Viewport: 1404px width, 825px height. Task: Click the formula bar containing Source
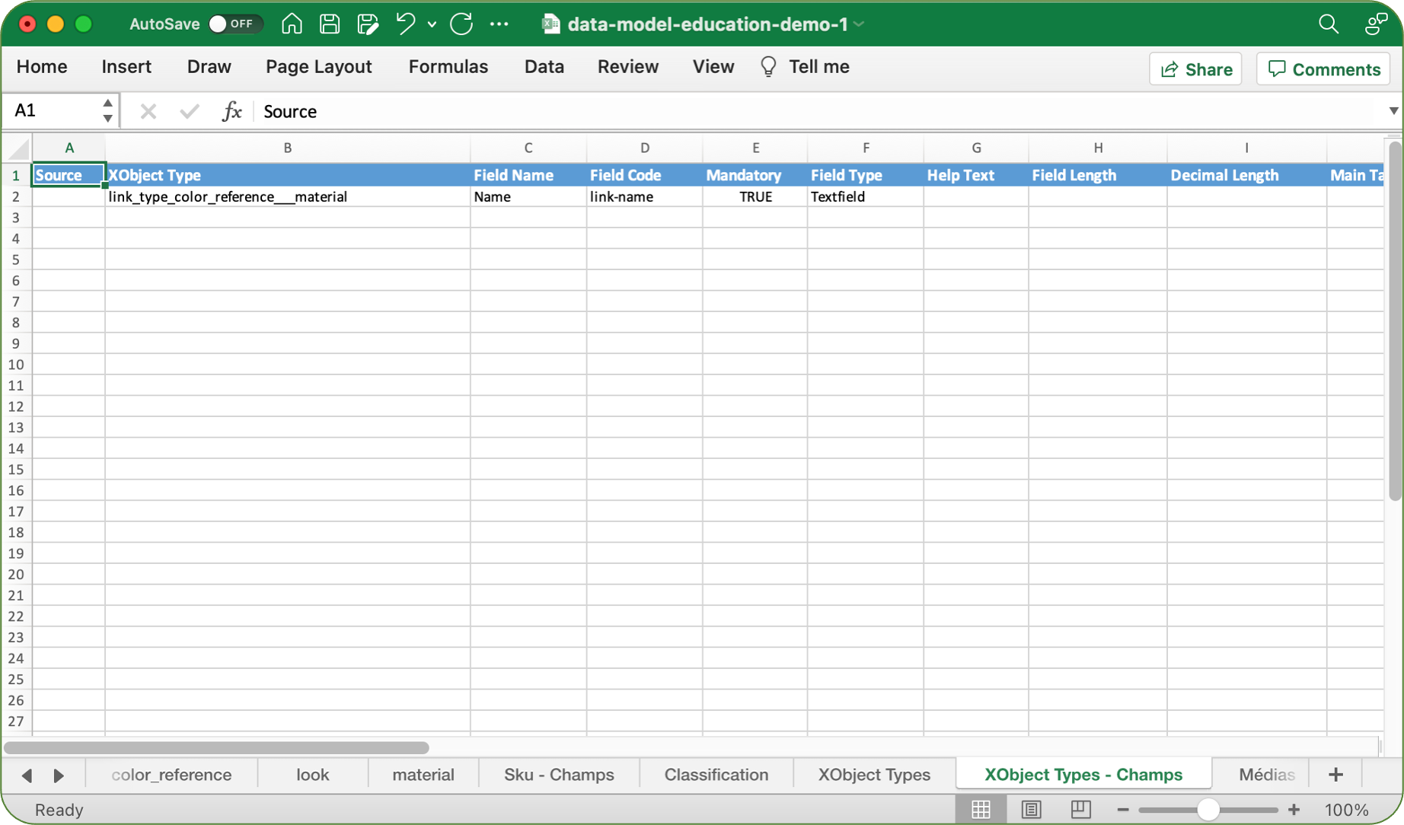818,111
